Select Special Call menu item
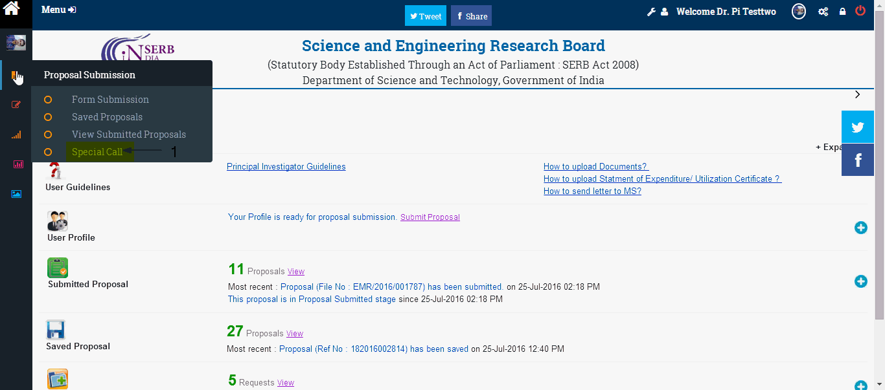The height and width of the screenshot is (390, 885). [97, 152]
